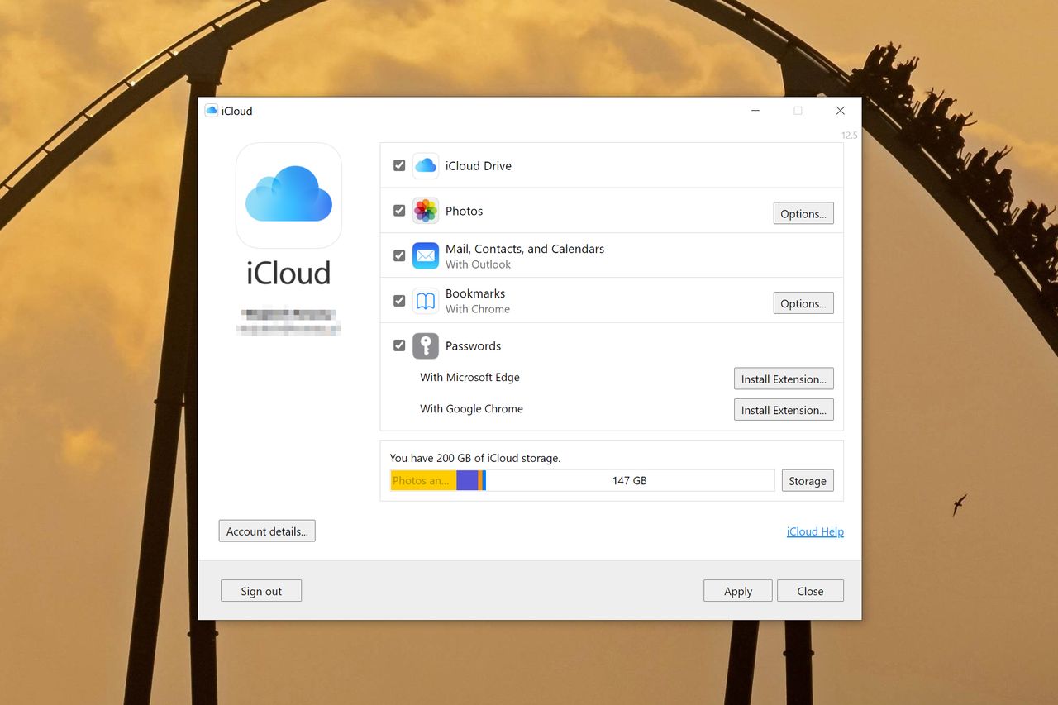This screenshot has height=705, width=1058.
Task: Click the Apply button
Action: click(x=738, y=591)
